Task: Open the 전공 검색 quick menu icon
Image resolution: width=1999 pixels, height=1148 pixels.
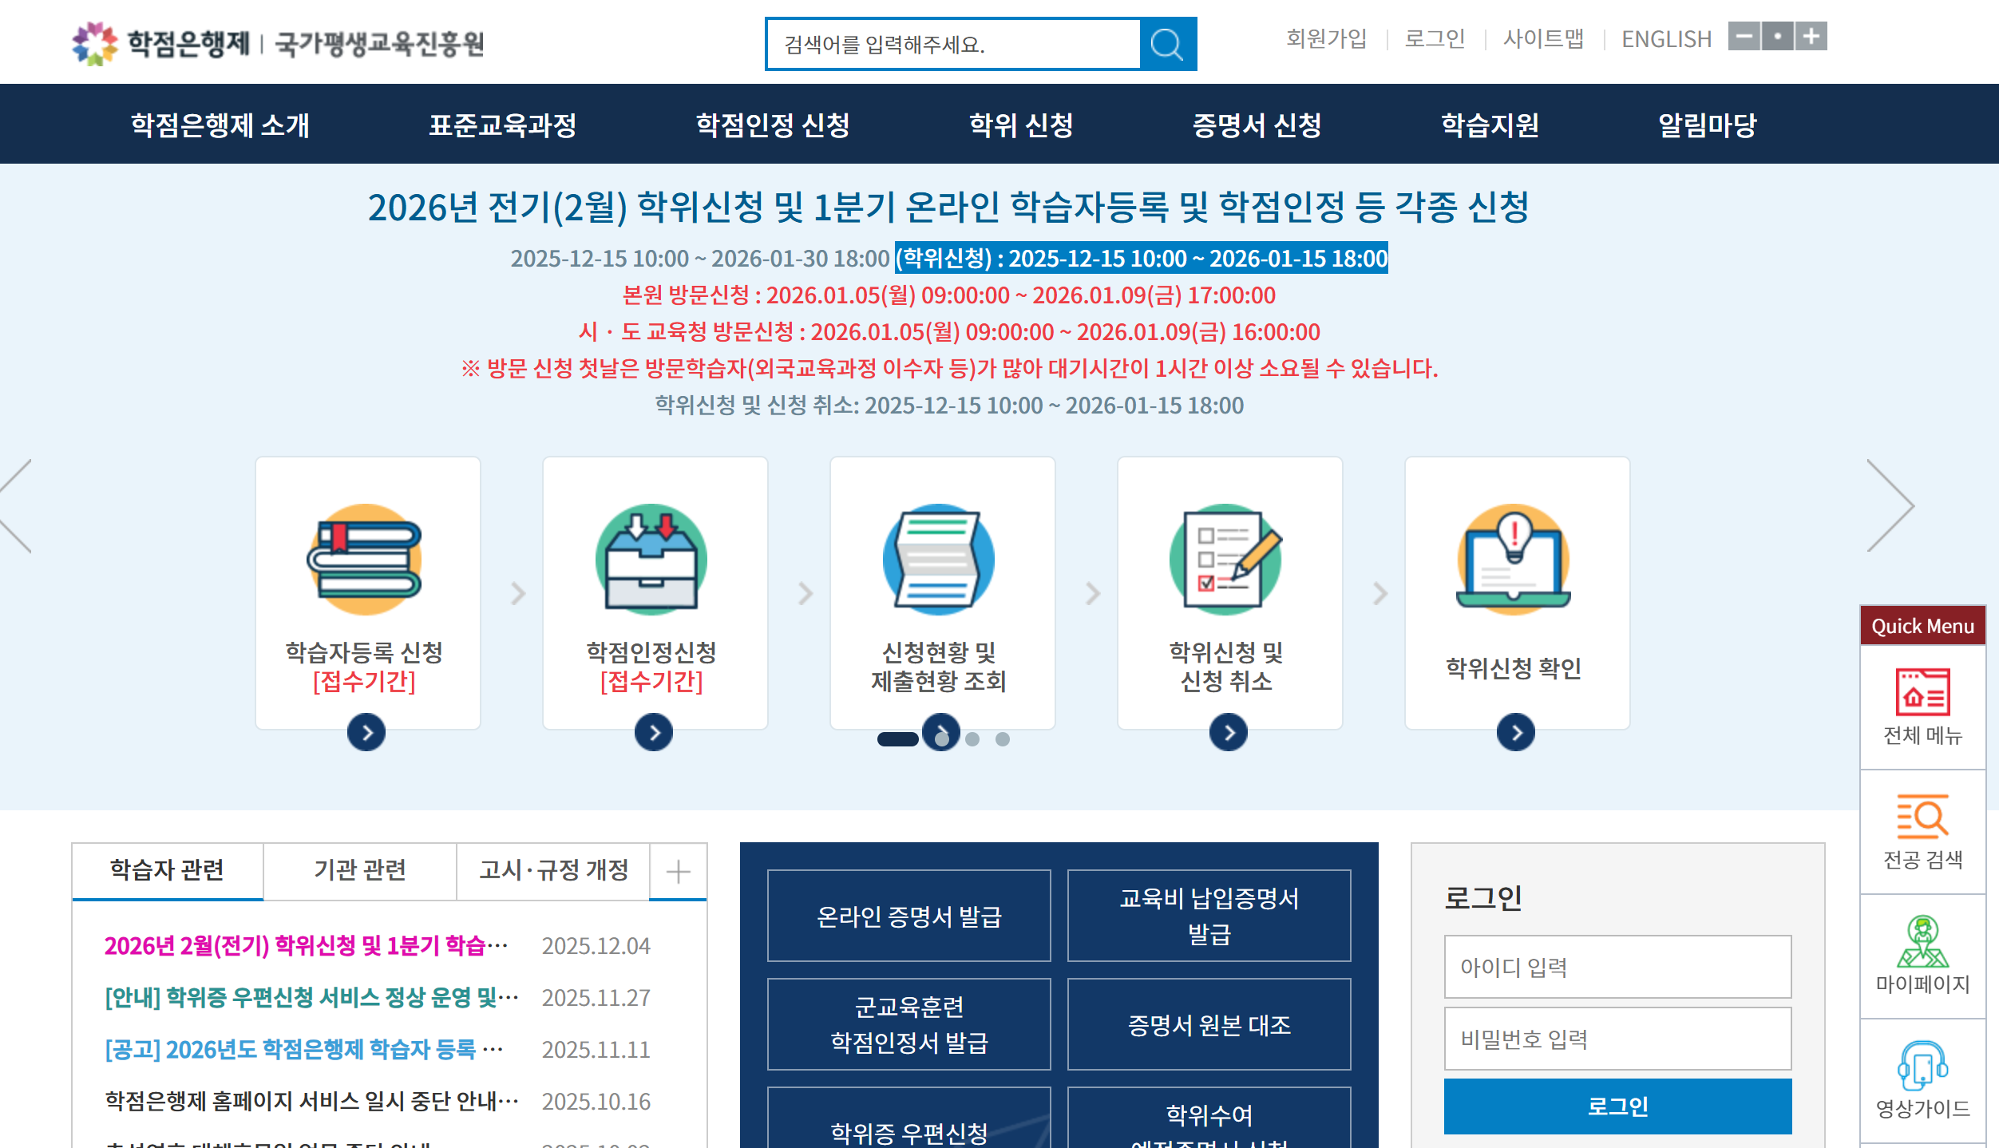Action: coord(1922,830)
